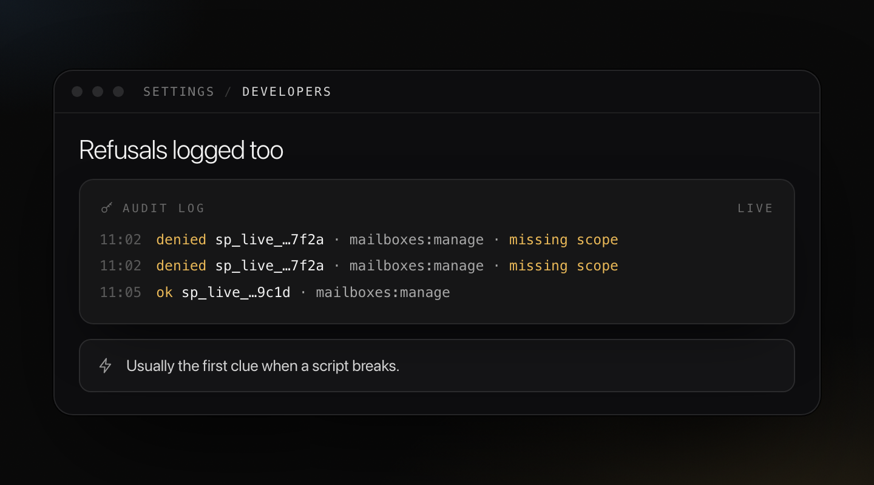This screenshot has width=874, height=485.
Task: Click the ok status label
Action: (164, 292)
